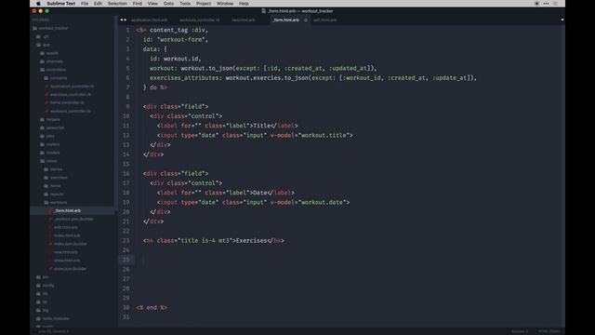Click the tab navigation arrows icon
595x335 pixels.
point(124,20)
